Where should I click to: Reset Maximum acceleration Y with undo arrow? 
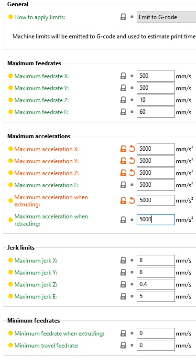pyautogui.click(x=132, y=161)
